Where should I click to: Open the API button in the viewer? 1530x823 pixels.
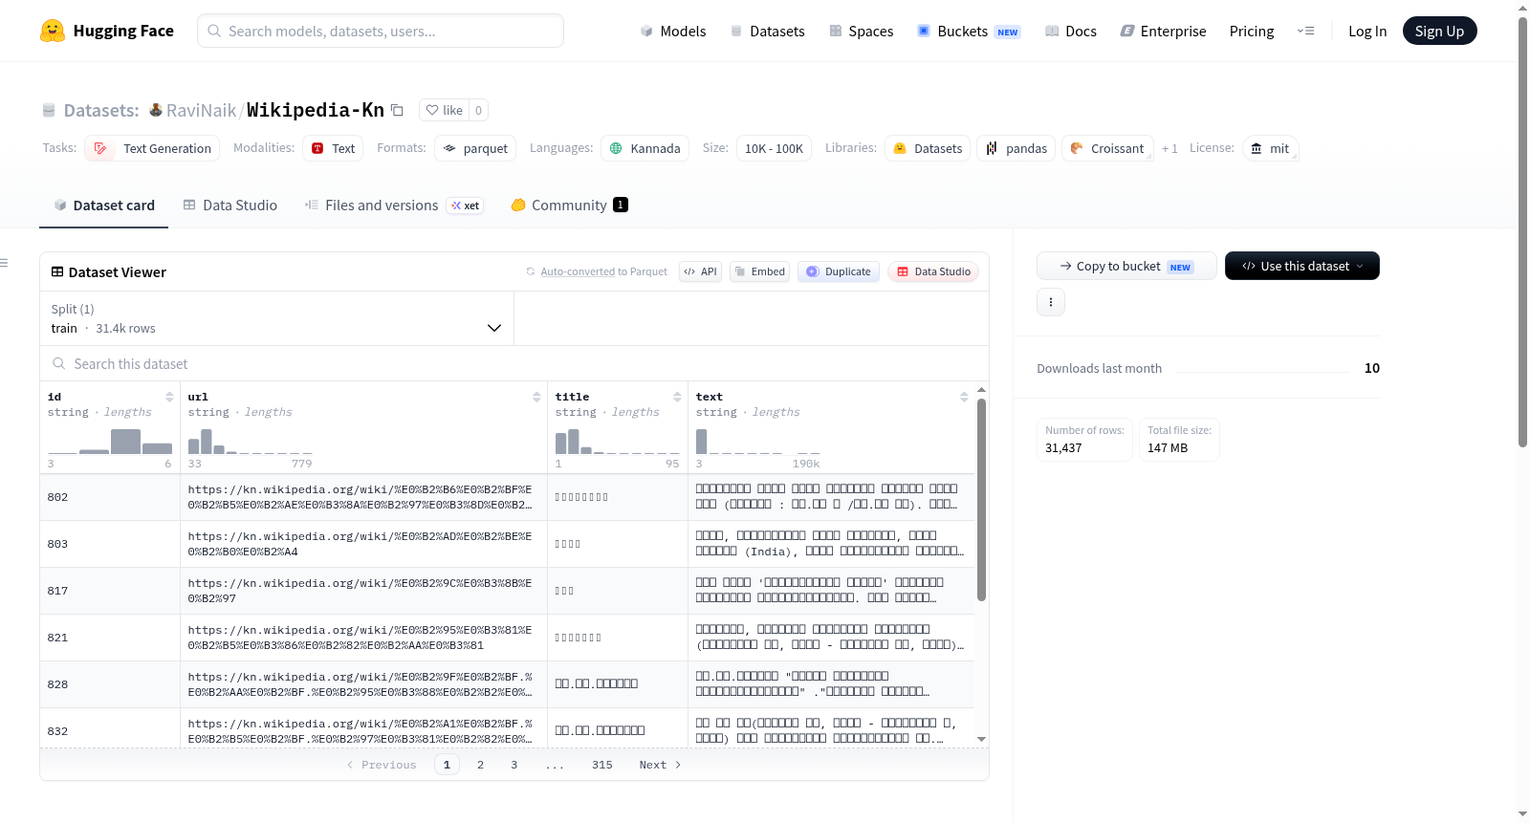700,271
